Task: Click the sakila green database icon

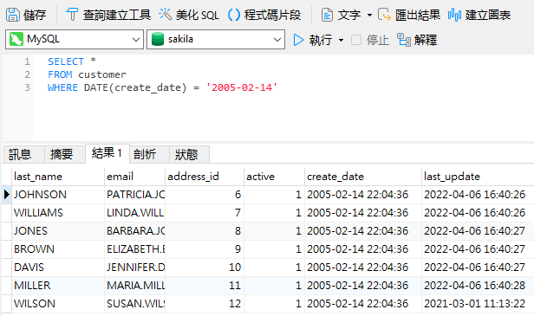Action: coord(158,39)
